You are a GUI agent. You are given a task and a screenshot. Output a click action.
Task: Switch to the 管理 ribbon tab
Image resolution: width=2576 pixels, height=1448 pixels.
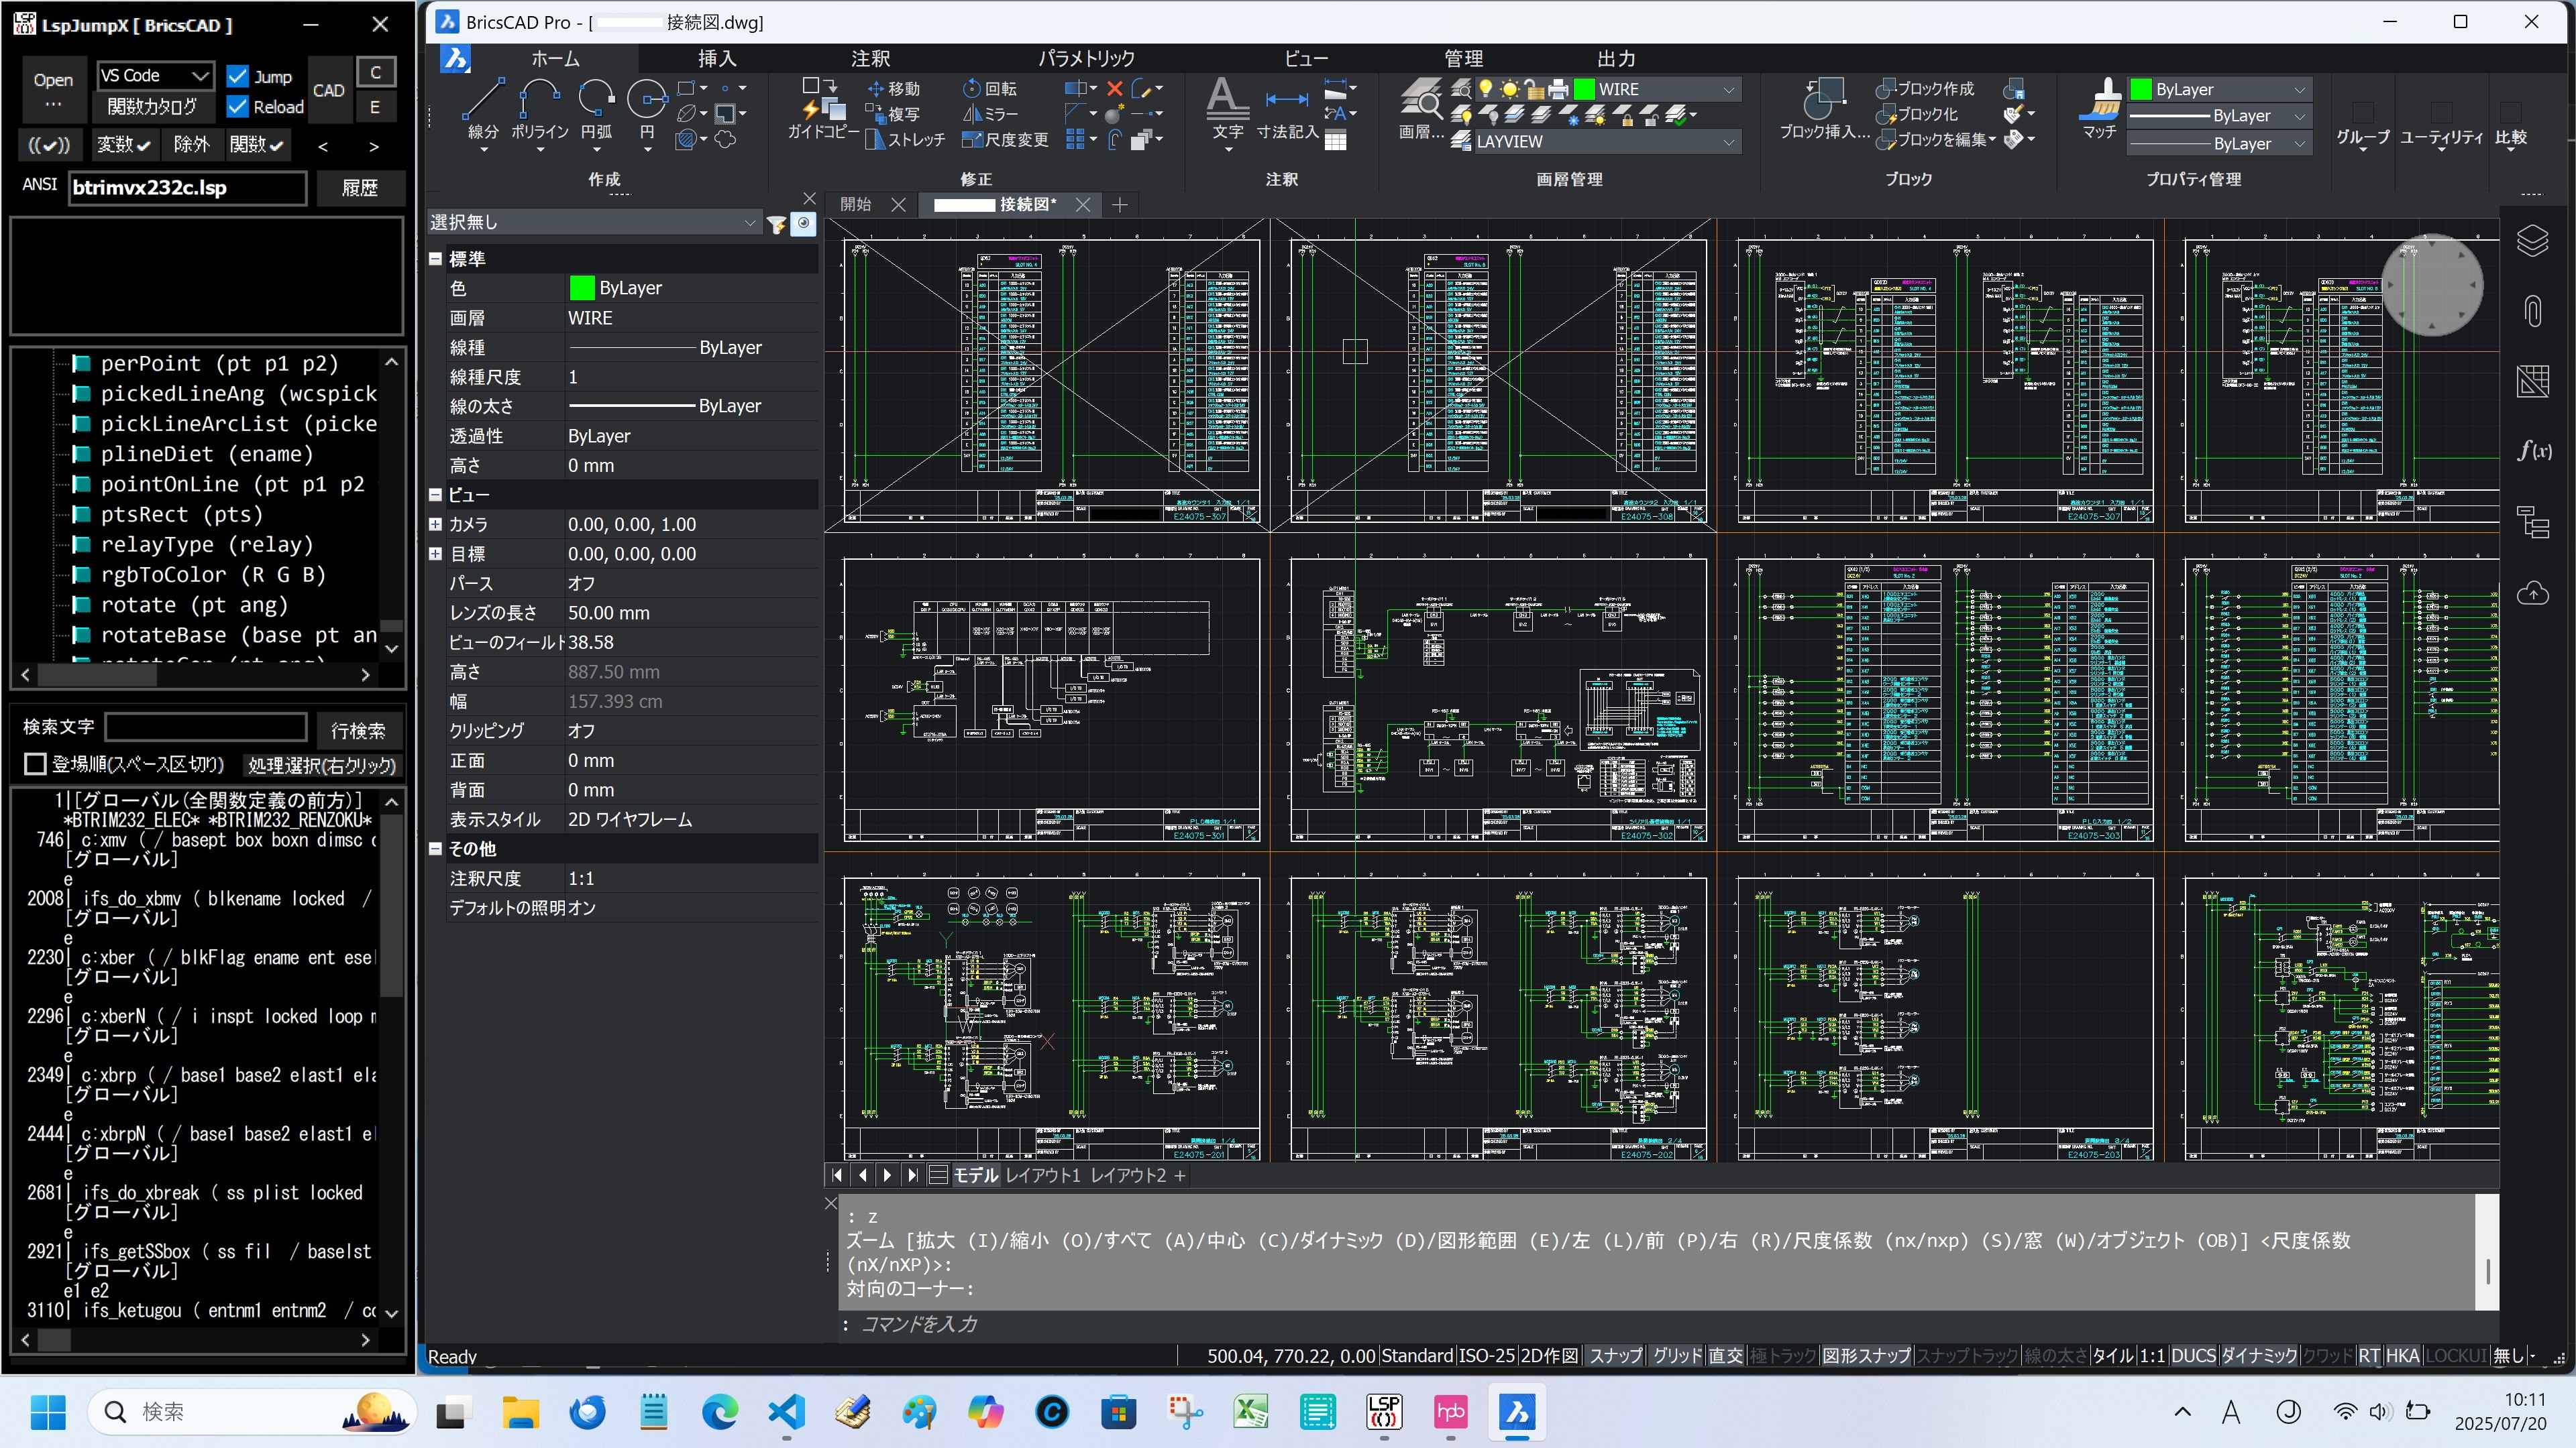click(x=1463, y=59)
